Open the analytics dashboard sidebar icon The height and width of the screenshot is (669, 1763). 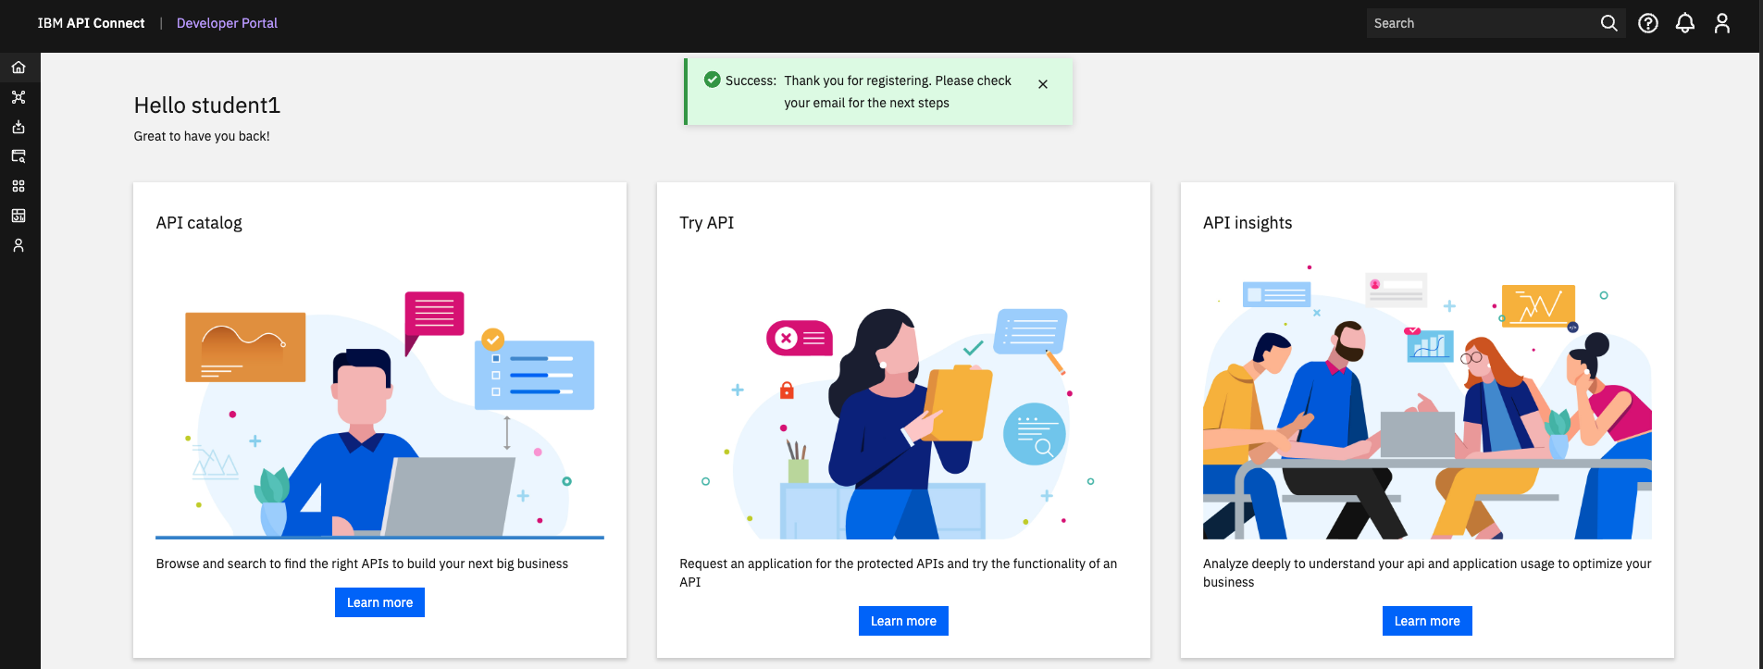[x=19, y=216]
